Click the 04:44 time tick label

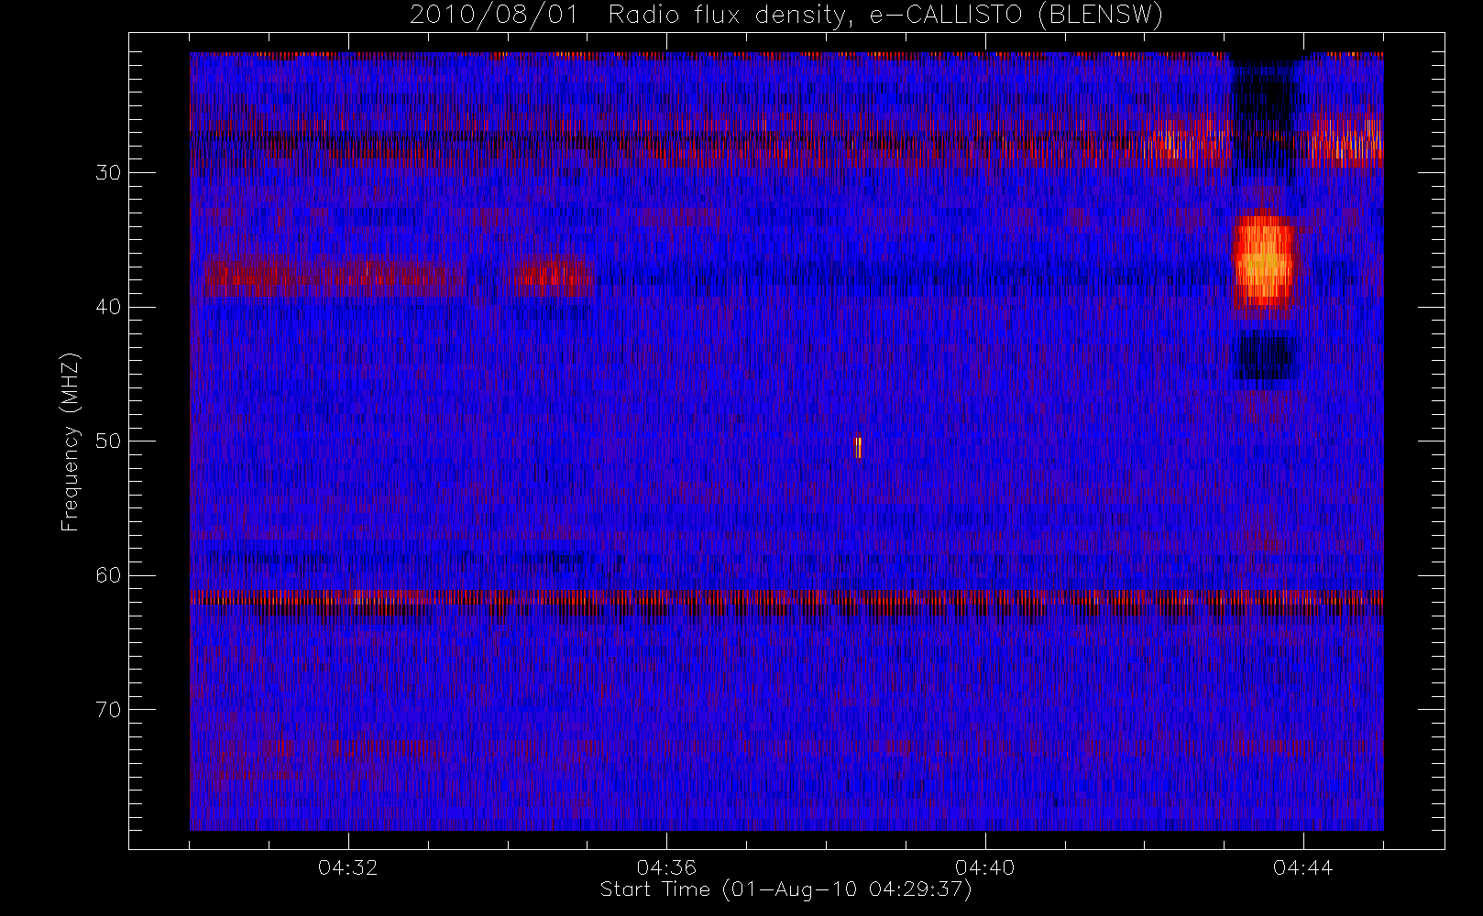coord(1303,867)
